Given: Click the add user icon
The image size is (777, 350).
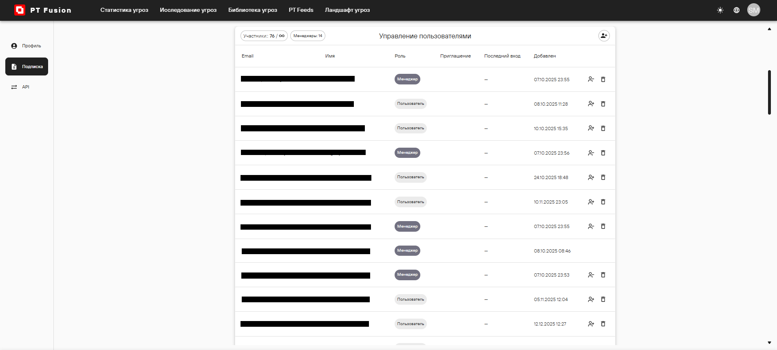Looking at the screenshot, I should click(604, 36).
